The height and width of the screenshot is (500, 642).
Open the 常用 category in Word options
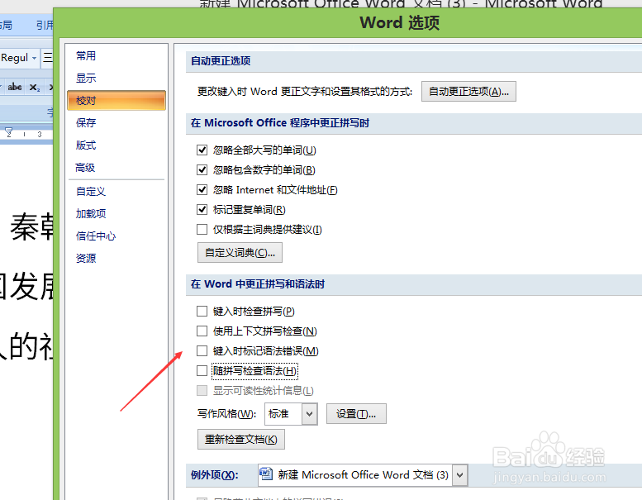86,55
